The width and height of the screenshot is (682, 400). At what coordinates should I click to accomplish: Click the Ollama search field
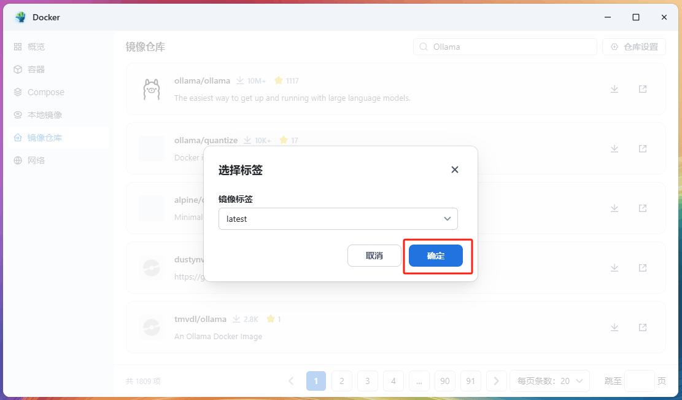pyautogui.click(x=510, y=47)
